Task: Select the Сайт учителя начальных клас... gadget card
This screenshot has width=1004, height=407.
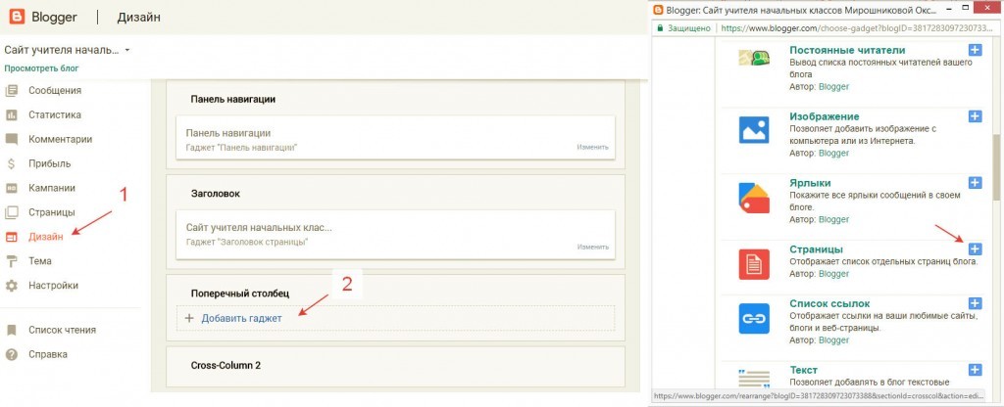Action: pos(396,235)
